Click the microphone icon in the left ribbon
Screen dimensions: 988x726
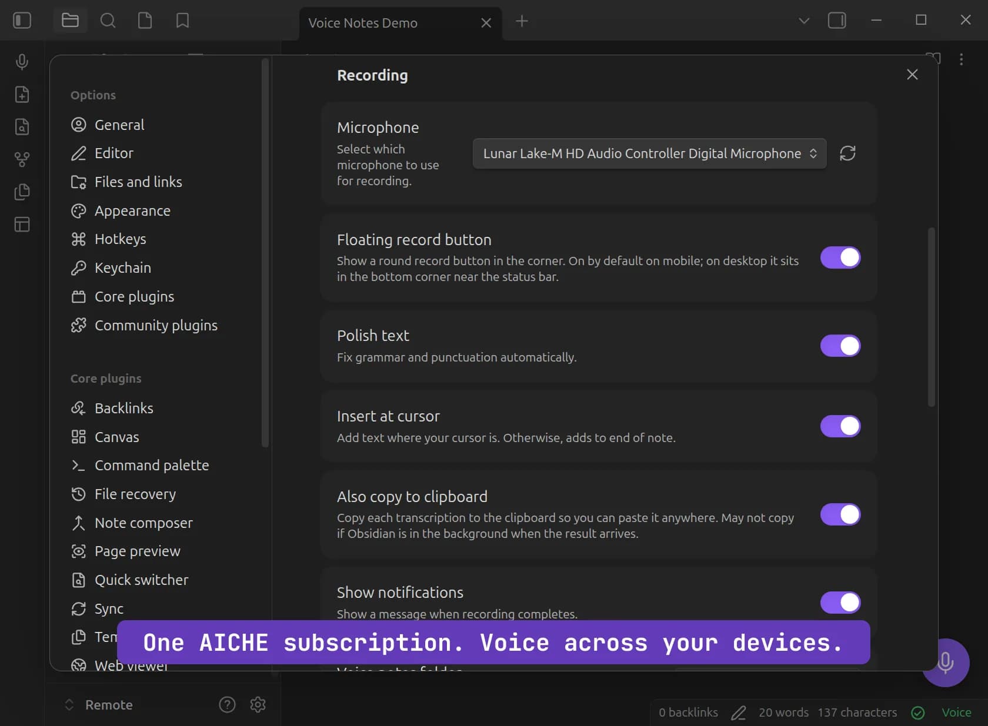pyautogui.click(x=22, y=62)
